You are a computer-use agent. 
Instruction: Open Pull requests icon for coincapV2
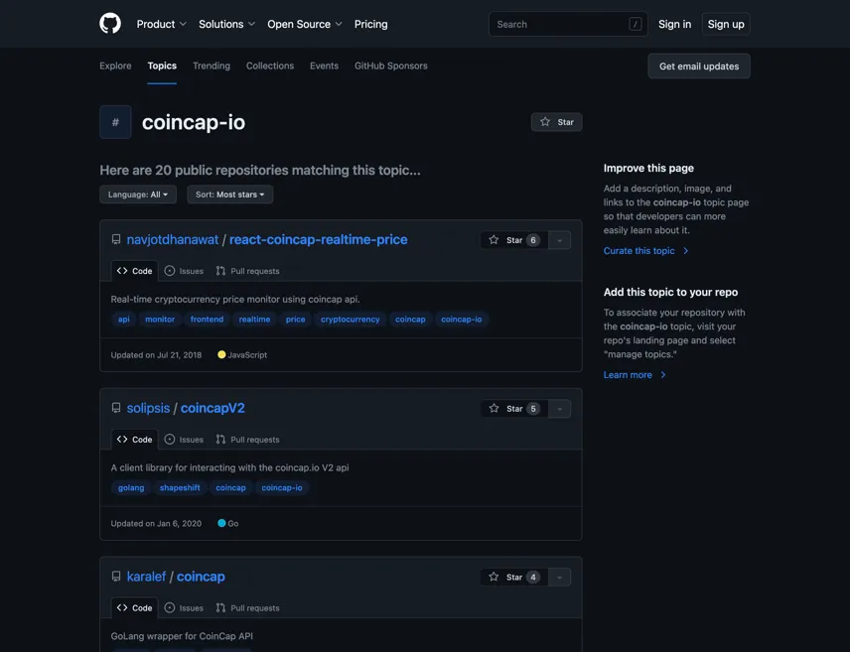coord(220,440)
